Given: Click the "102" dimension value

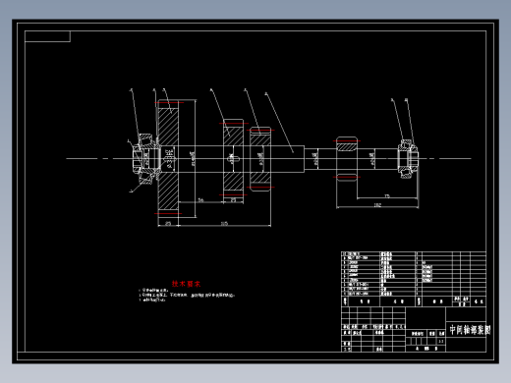Looking at the screenshot, I should (377, 205).
